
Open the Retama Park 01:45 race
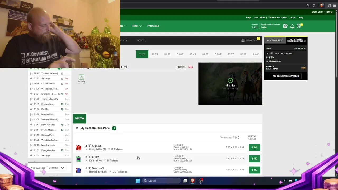(50, 135)
